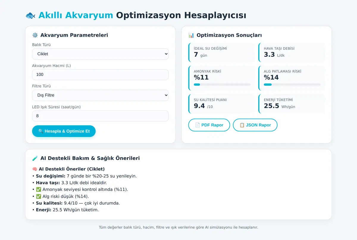Click the İdeal Su Değişimi result card

pyautogui.click(x=222, y=52)
